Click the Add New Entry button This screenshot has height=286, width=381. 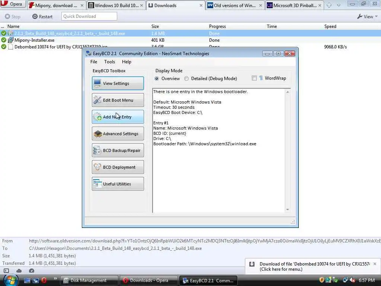(x=118, y=117)
